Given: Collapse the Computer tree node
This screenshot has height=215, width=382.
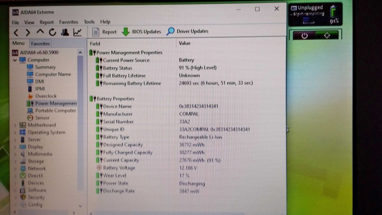Looking at the screenshot, I should [15, 60].
